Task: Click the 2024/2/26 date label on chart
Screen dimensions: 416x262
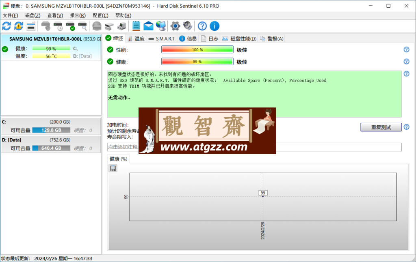Action: point(263,231)
